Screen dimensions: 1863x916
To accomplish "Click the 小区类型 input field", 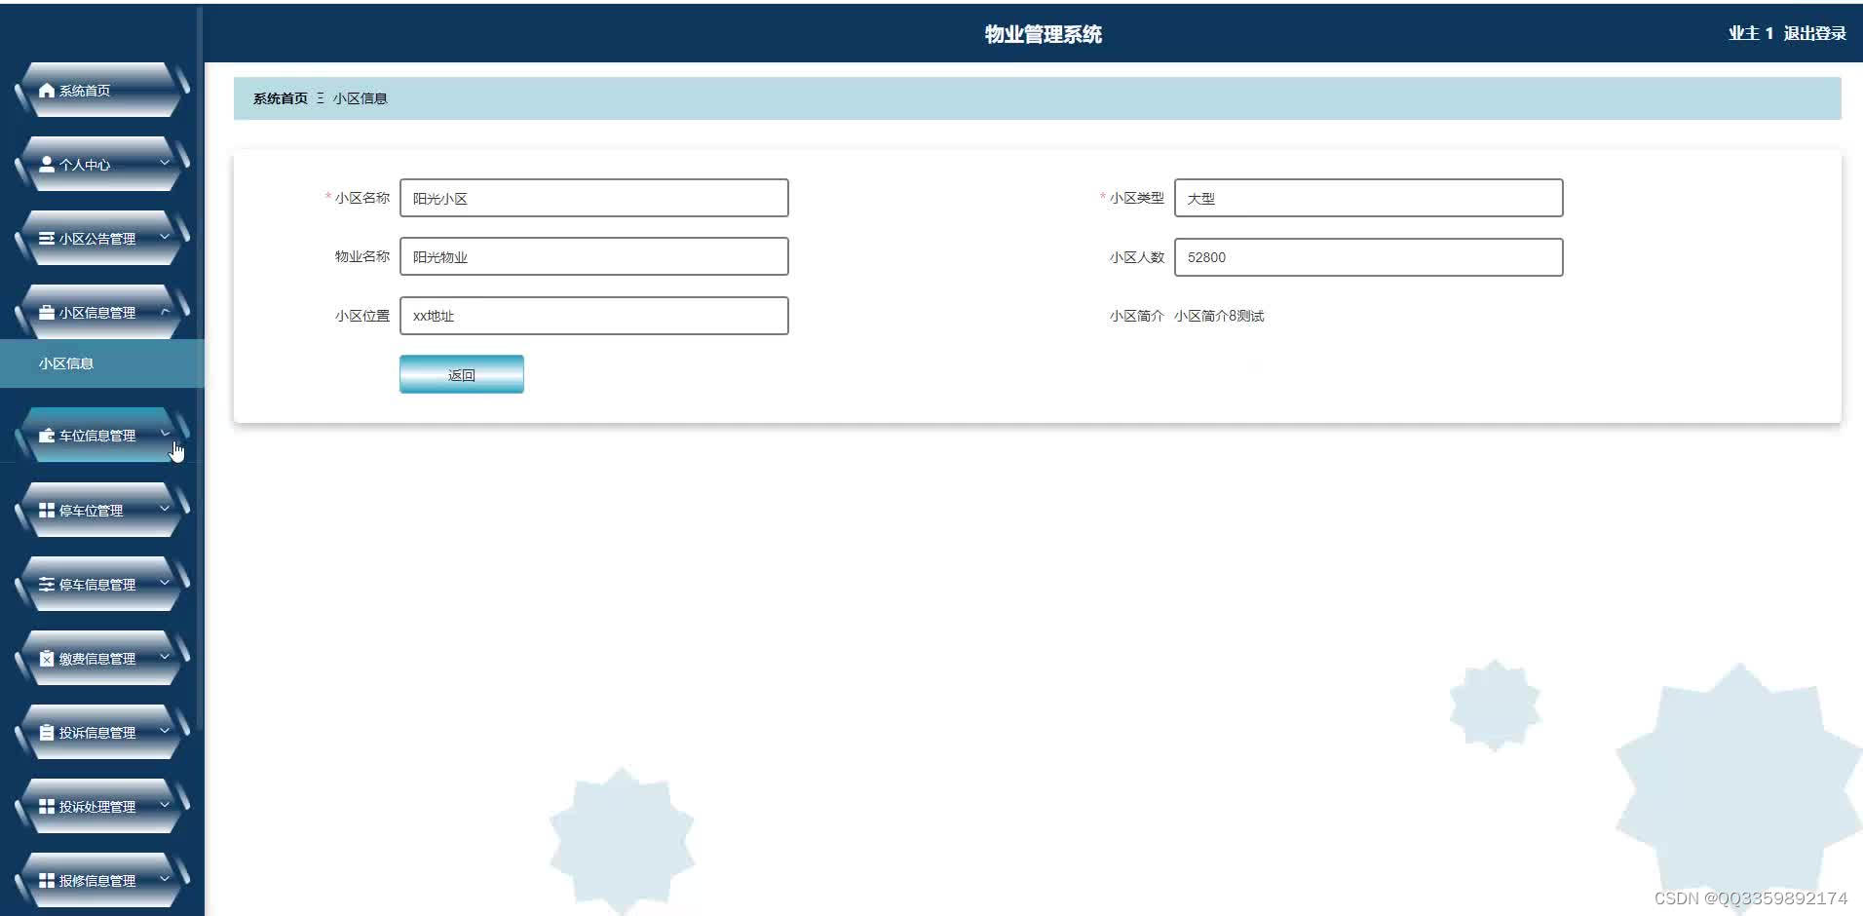I will click(x=1369, y=198).
